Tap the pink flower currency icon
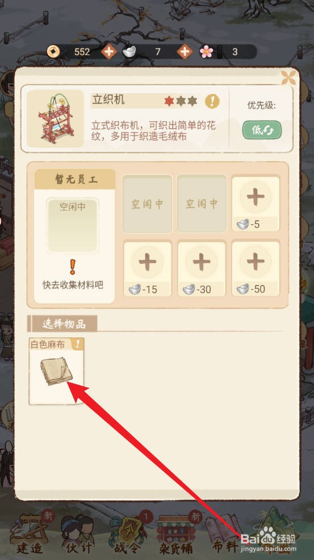Screen dimensions: 314x560 click(x=206, y=52)
